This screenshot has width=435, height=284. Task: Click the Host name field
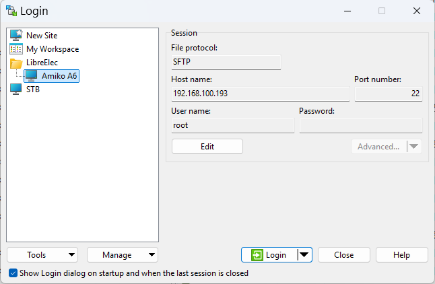[x=261, y=94]
